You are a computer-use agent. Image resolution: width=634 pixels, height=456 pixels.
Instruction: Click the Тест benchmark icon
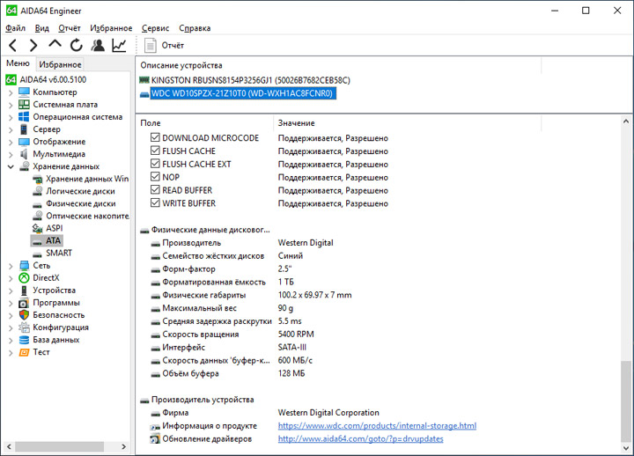[x=25, y=352]
